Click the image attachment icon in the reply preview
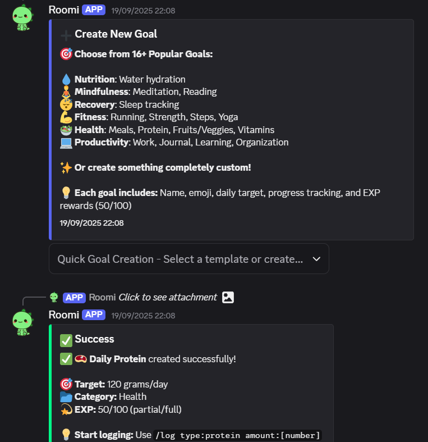This screenshot has height=442, width=428. point(228,297)
